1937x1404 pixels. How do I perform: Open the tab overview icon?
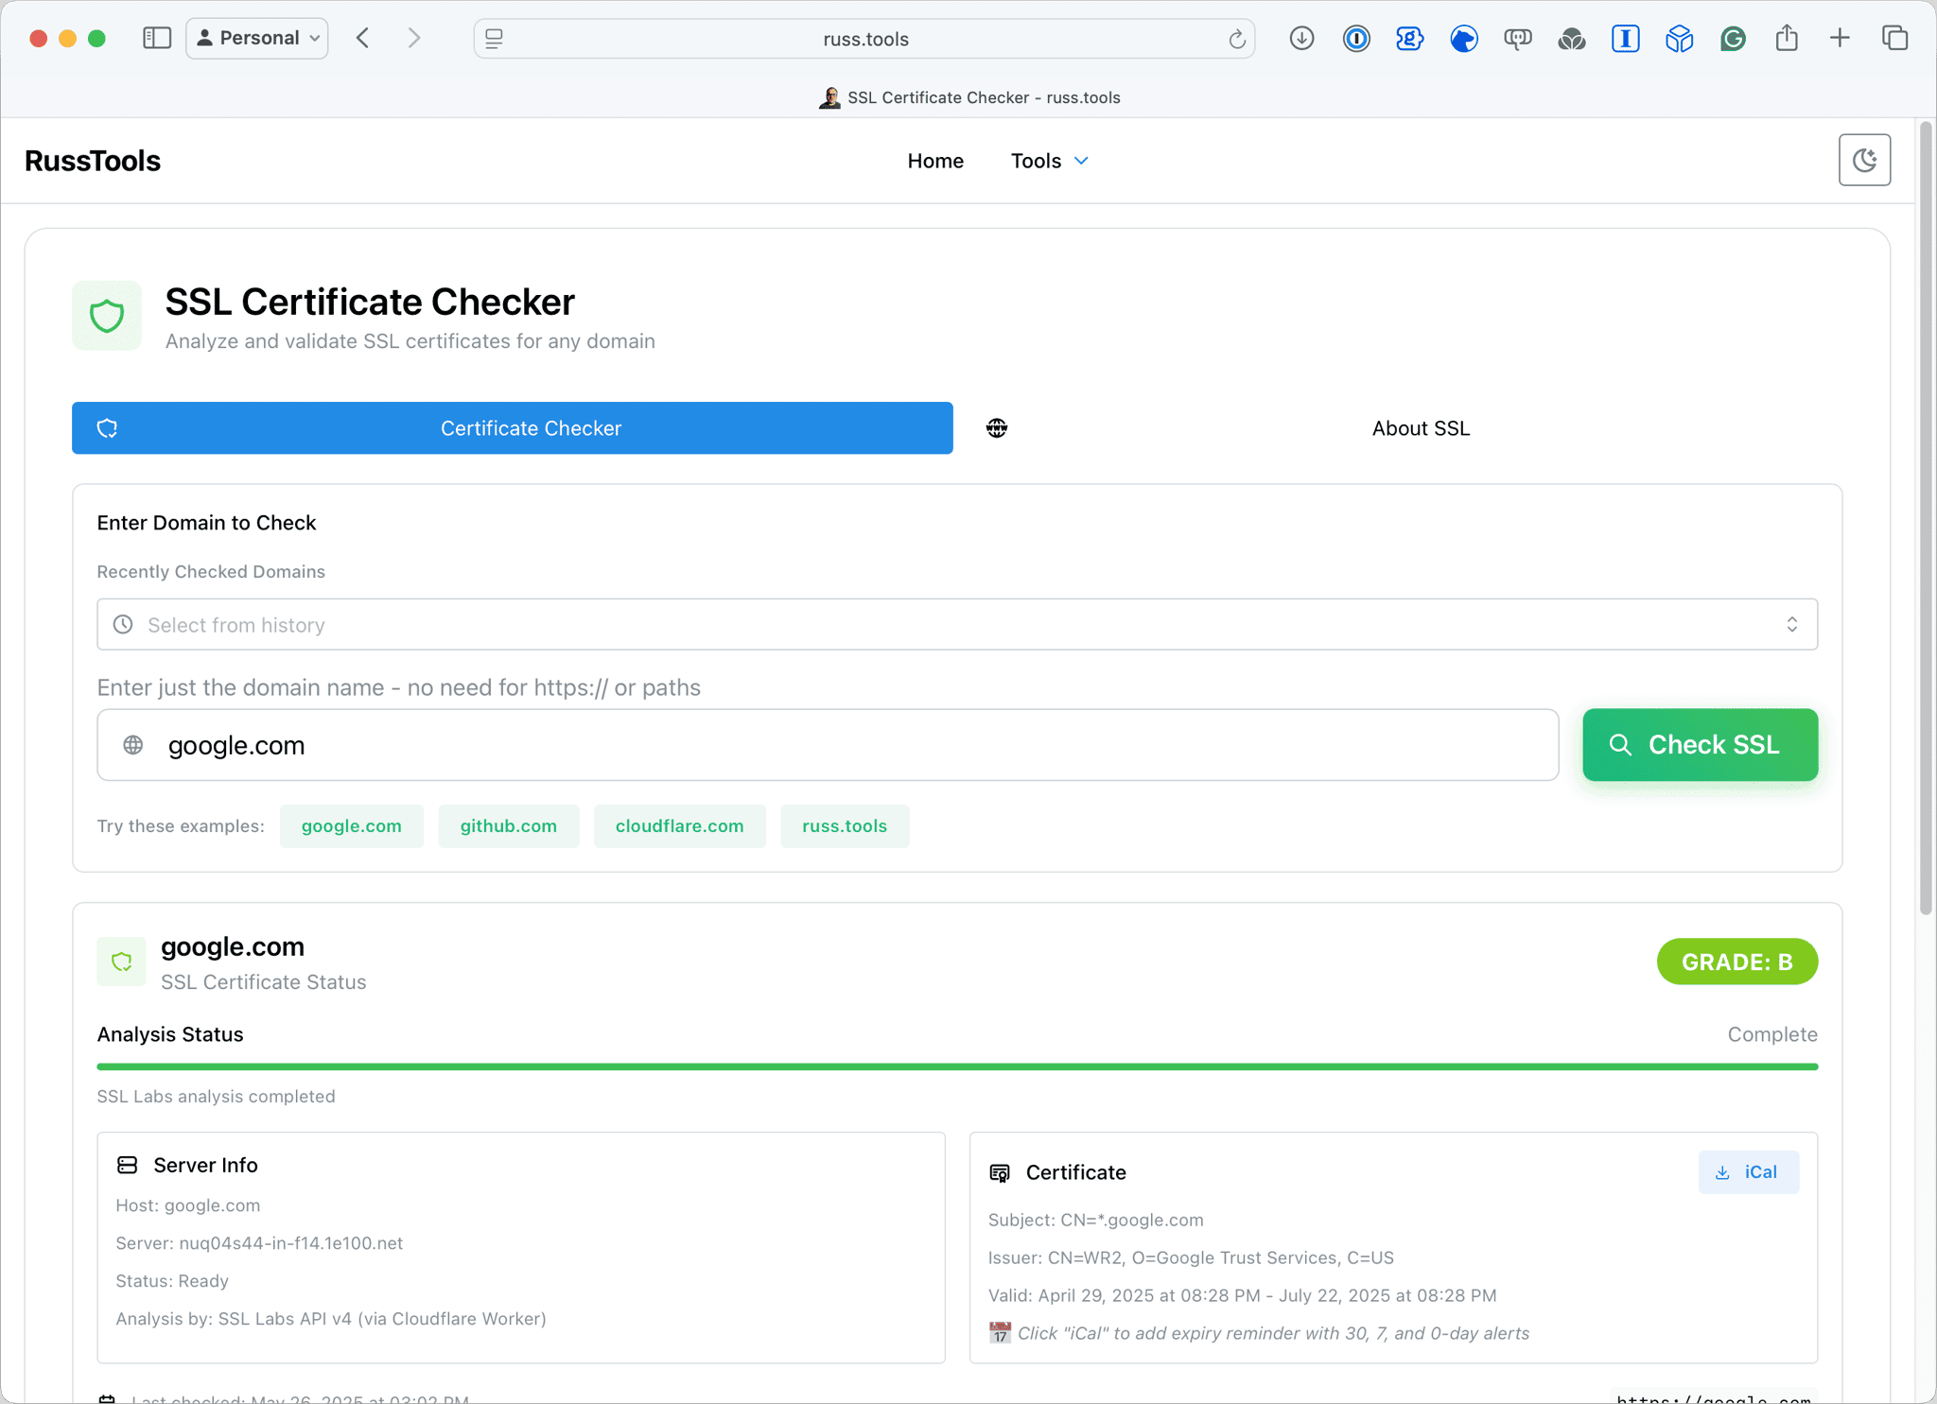pos(1894,38)
